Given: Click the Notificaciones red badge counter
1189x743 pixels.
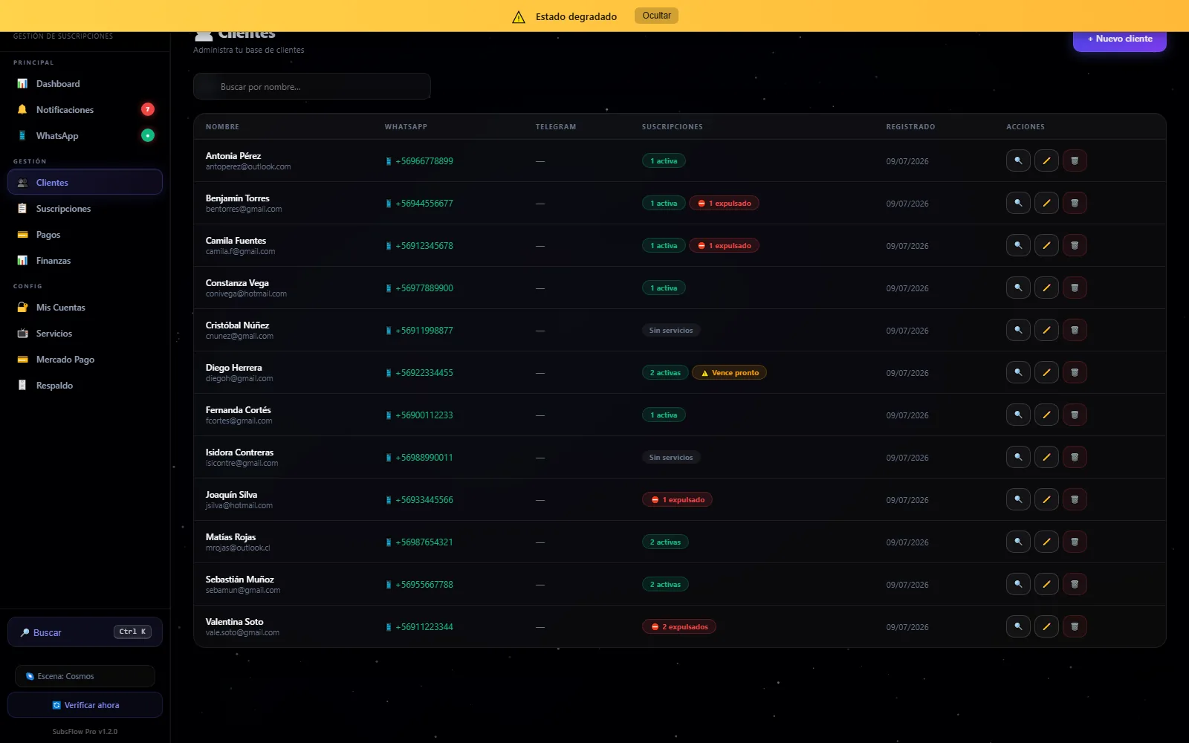Looking at the screenshot, I should click(x=148, y=109).
